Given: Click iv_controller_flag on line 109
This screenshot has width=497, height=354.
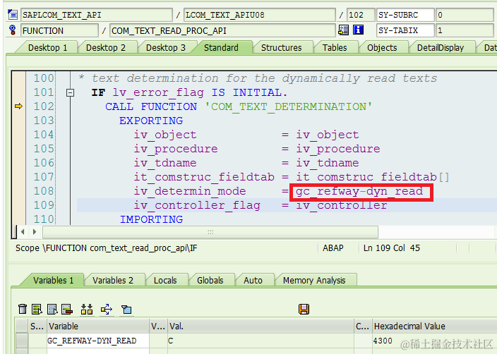Looking at the screenshot, I should [197, 205].
